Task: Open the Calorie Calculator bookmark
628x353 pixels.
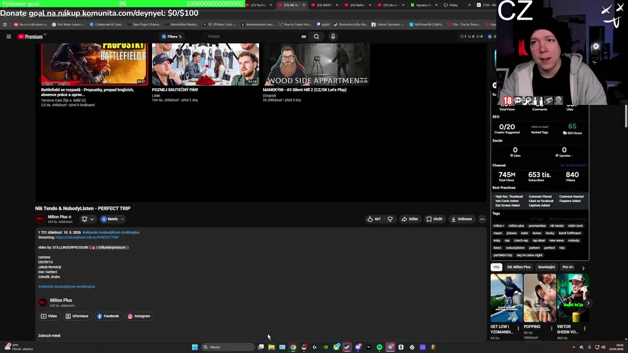Action: pyautogui.click(x=388, y=25)
